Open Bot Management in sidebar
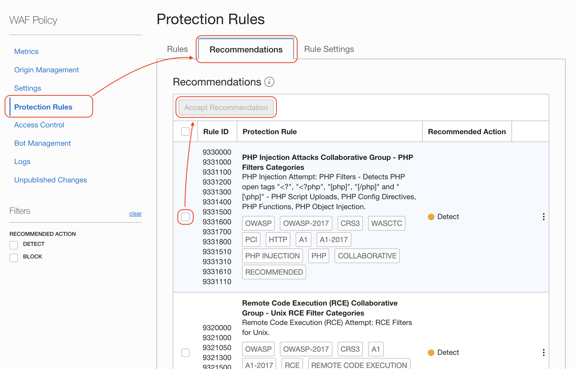575x369 pixels. [x=43, y=143]
